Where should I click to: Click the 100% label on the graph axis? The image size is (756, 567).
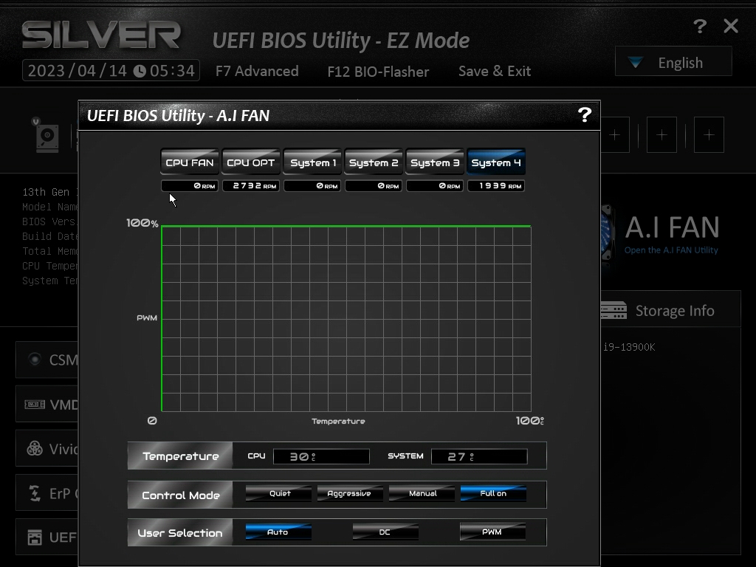point(142,223)
